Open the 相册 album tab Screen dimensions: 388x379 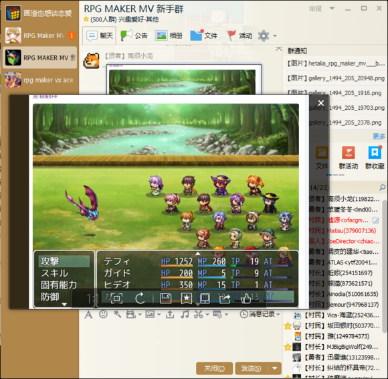pos(169,35)
